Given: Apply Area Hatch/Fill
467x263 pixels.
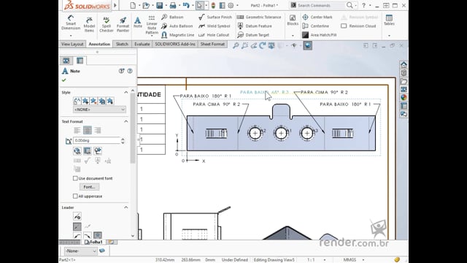Looking at the screenshot, I should (x=320, y=35).
